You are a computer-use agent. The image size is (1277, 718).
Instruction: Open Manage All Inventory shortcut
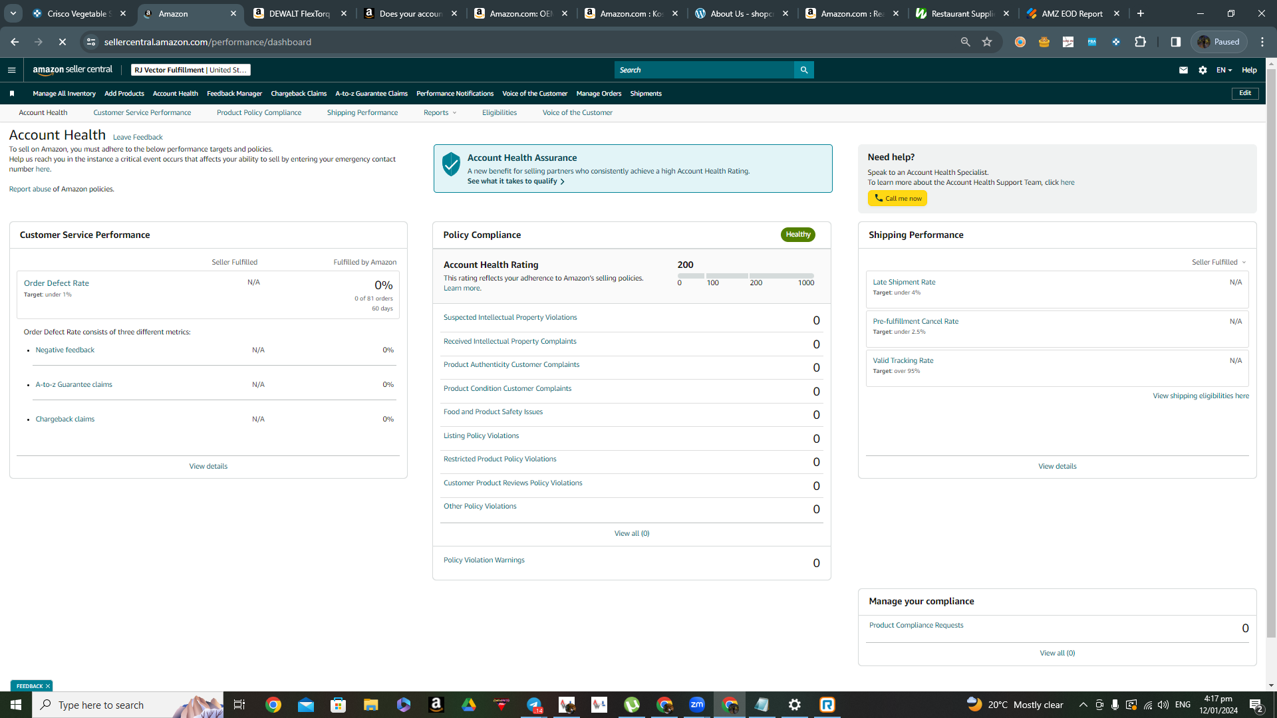64,94
